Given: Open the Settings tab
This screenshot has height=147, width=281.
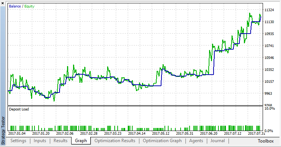Looking at the screenshot, I should 18,141.
